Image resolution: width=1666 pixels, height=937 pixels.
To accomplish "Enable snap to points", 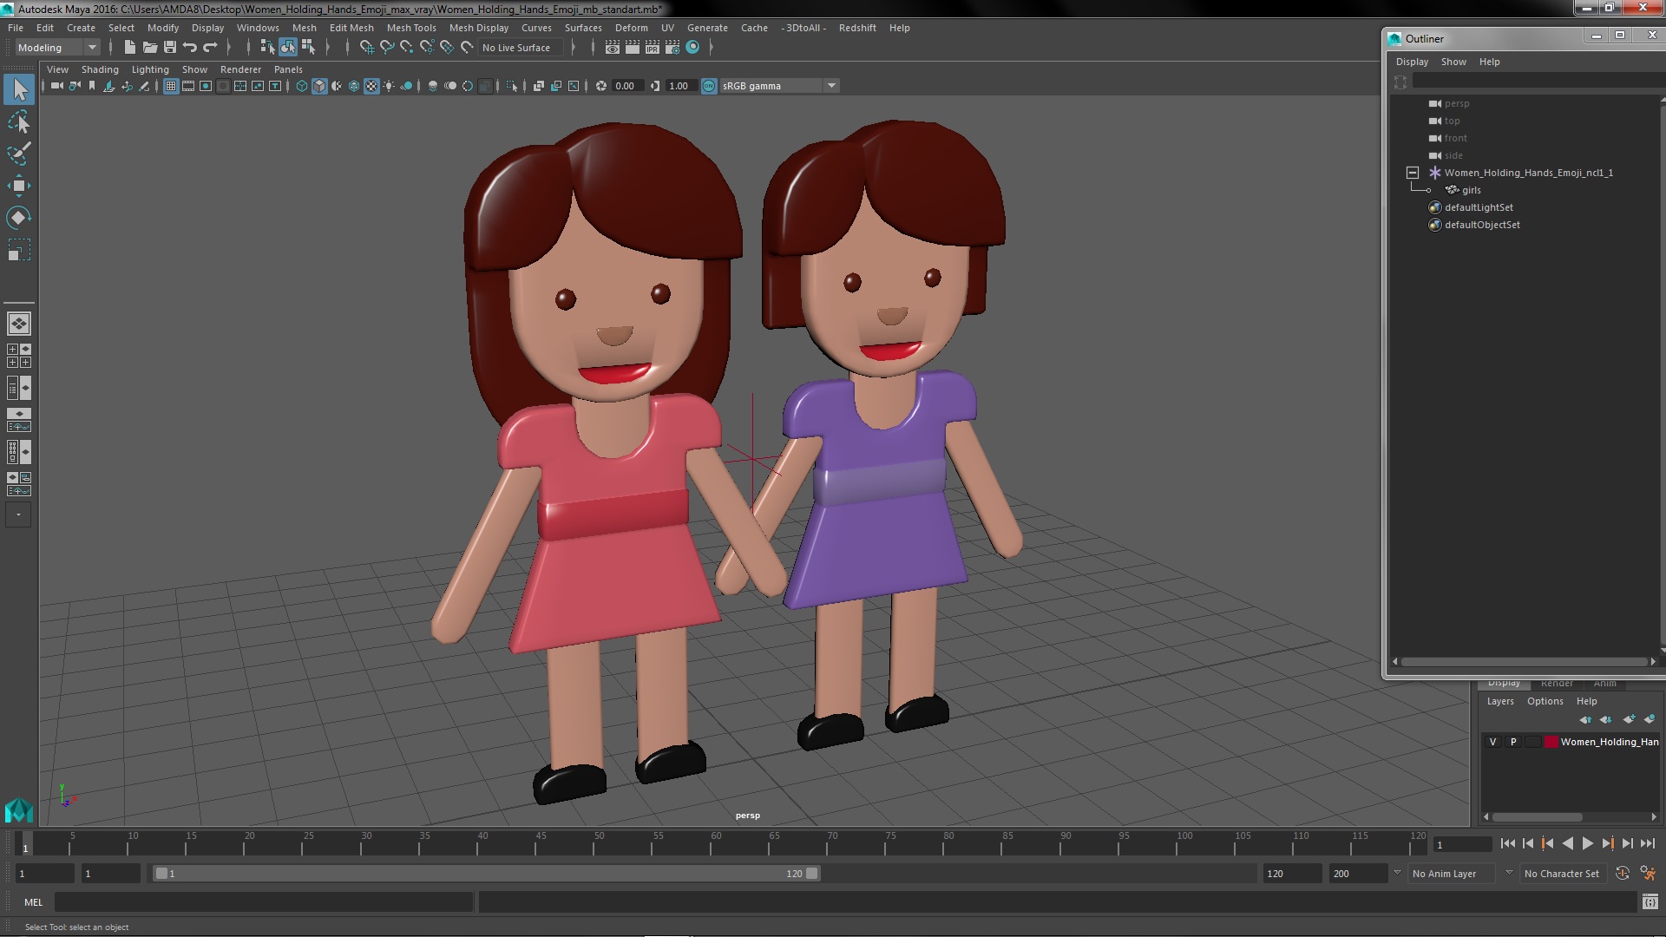I will 407,48.
